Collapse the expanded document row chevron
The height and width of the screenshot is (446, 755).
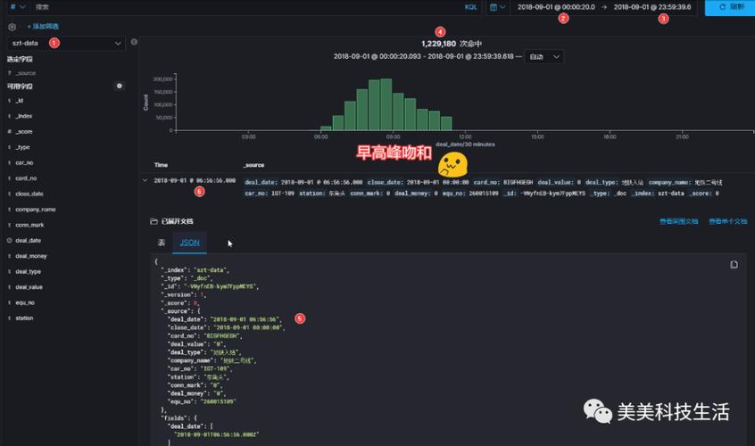tap(145, 180)
